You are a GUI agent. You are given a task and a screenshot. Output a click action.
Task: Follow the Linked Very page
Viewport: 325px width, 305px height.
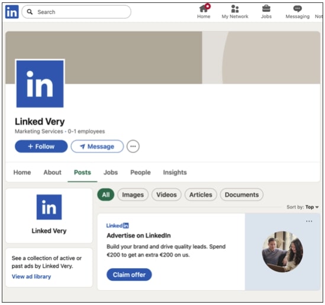[41, 146]
